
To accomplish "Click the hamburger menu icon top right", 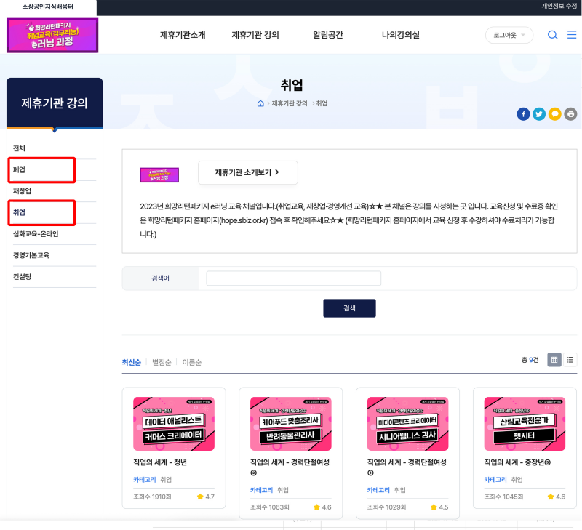I will [x=572, y=34].
